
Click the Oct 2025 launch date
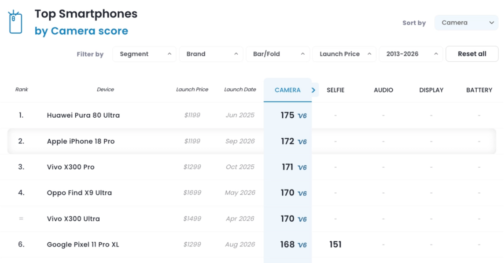click(240, 167)
